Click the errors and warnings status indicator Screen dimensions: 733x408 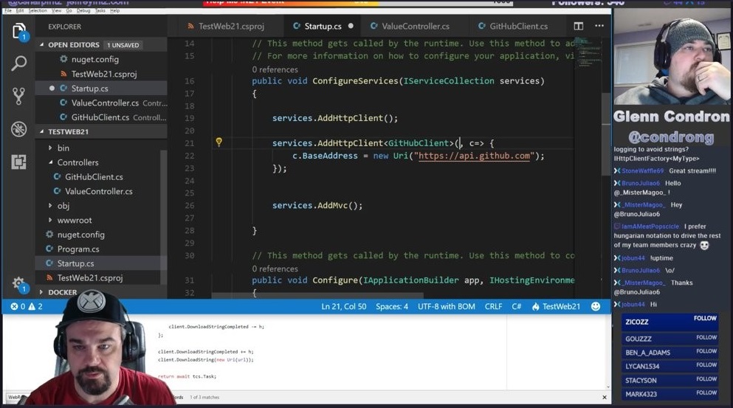[27, 307]
